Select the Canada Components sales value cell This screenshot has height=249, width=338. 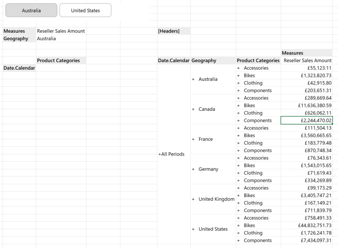tap(306, 120)
